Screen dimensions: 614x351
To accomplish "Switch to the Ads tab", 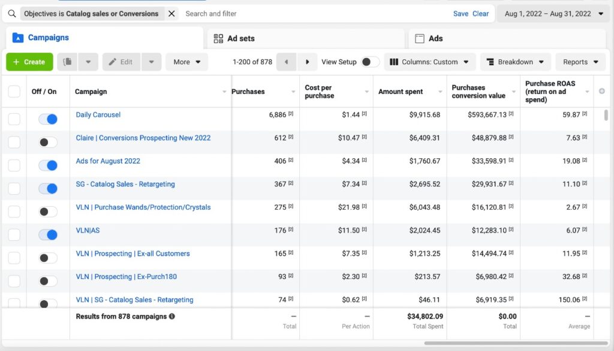I will click(x=435, y=38).
